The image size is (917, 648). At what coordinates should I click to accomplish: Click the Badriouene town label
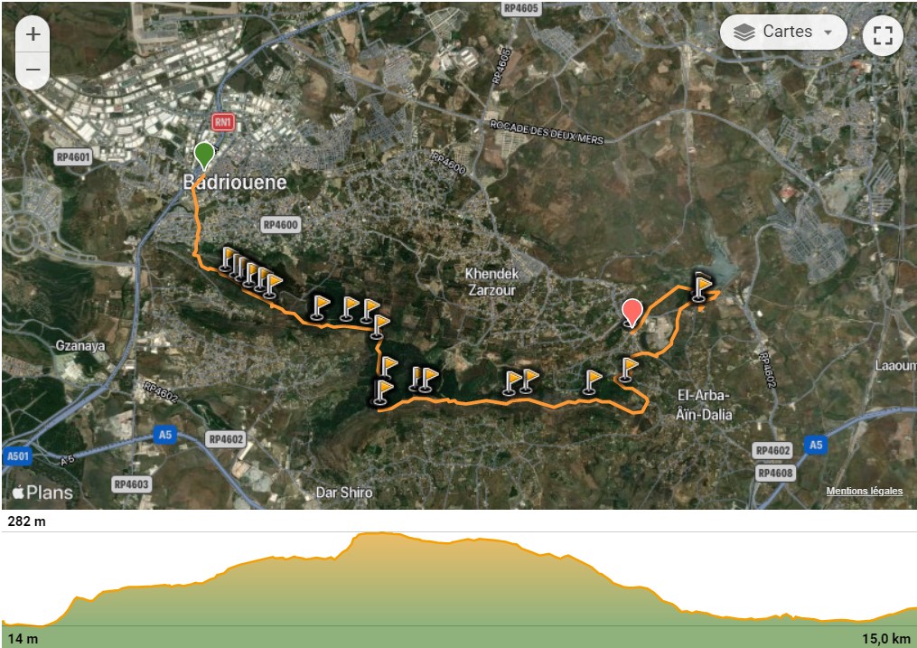235,183
